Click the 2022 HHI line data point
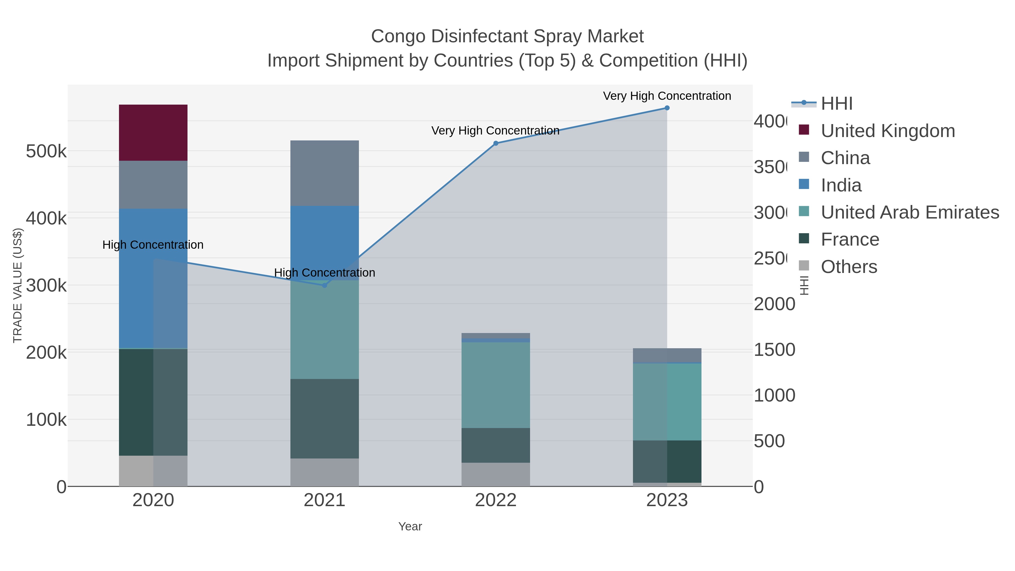 click(496, 144)
